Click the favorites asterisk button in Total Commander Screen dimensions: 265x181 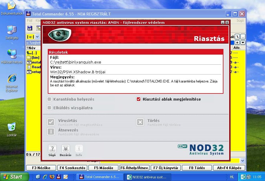tap(237, 42)
